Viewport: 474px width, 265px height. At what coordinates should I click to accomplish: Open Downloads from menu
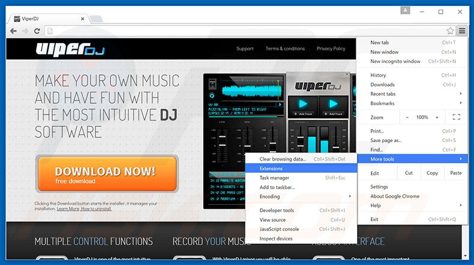coord(412,85)
